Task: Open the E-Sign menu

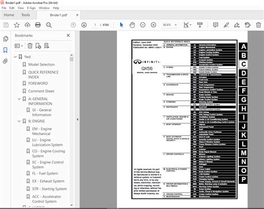Action: 31,8
